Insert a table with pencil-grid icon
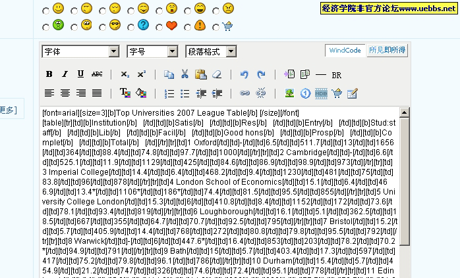Image resolution: width=460 pixels, height=278 pixels. click(353, 93)
